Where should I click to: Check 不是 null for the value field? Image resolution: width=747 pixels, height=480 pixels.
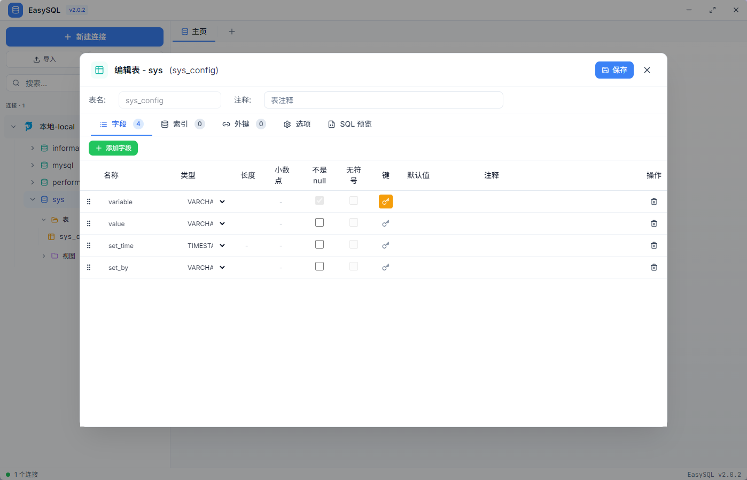[319, 222]
